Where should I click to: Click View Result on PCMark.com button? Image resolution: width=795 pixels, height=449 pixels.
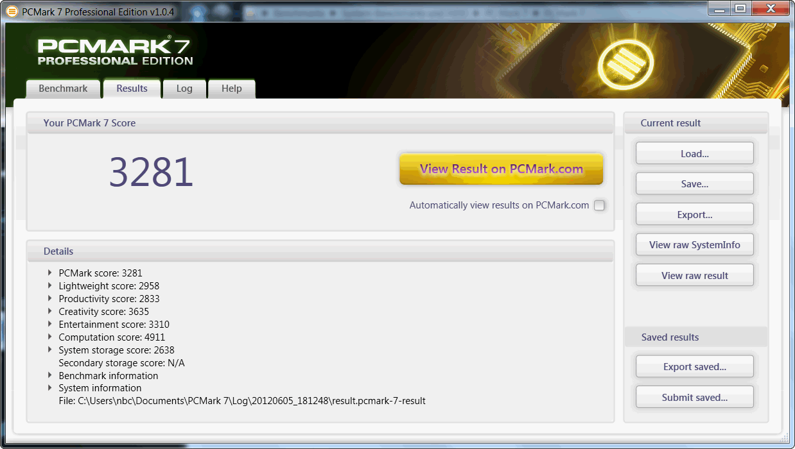(501, 169)
